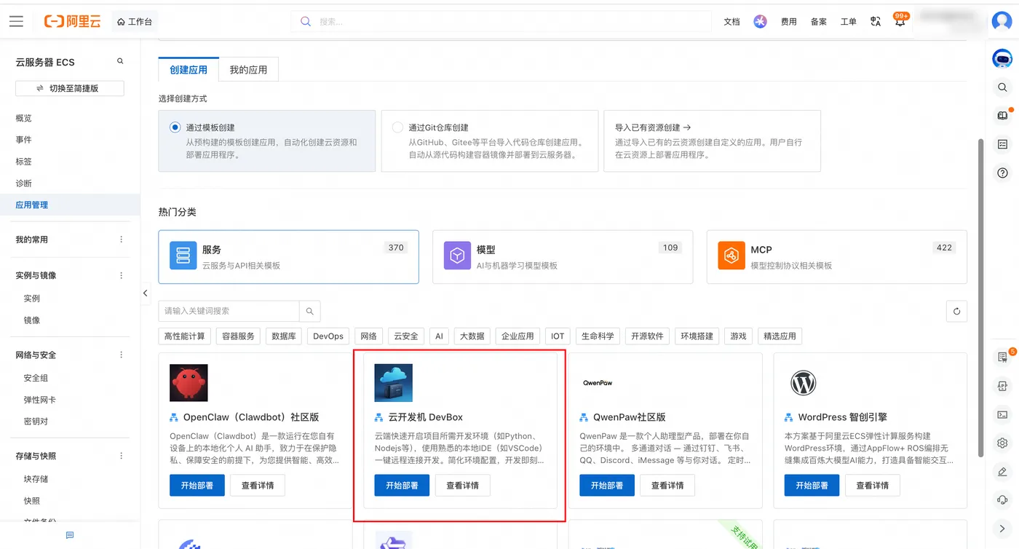Image resolution: width=1019 pixels, height=549 pixels.
Task: Focus the 请输入关键词搜索 input box
Action: tap(229, 311)
